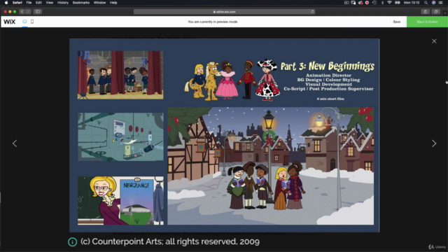
Task: Click the green machine room thumbnail
Action: [120, 136]
